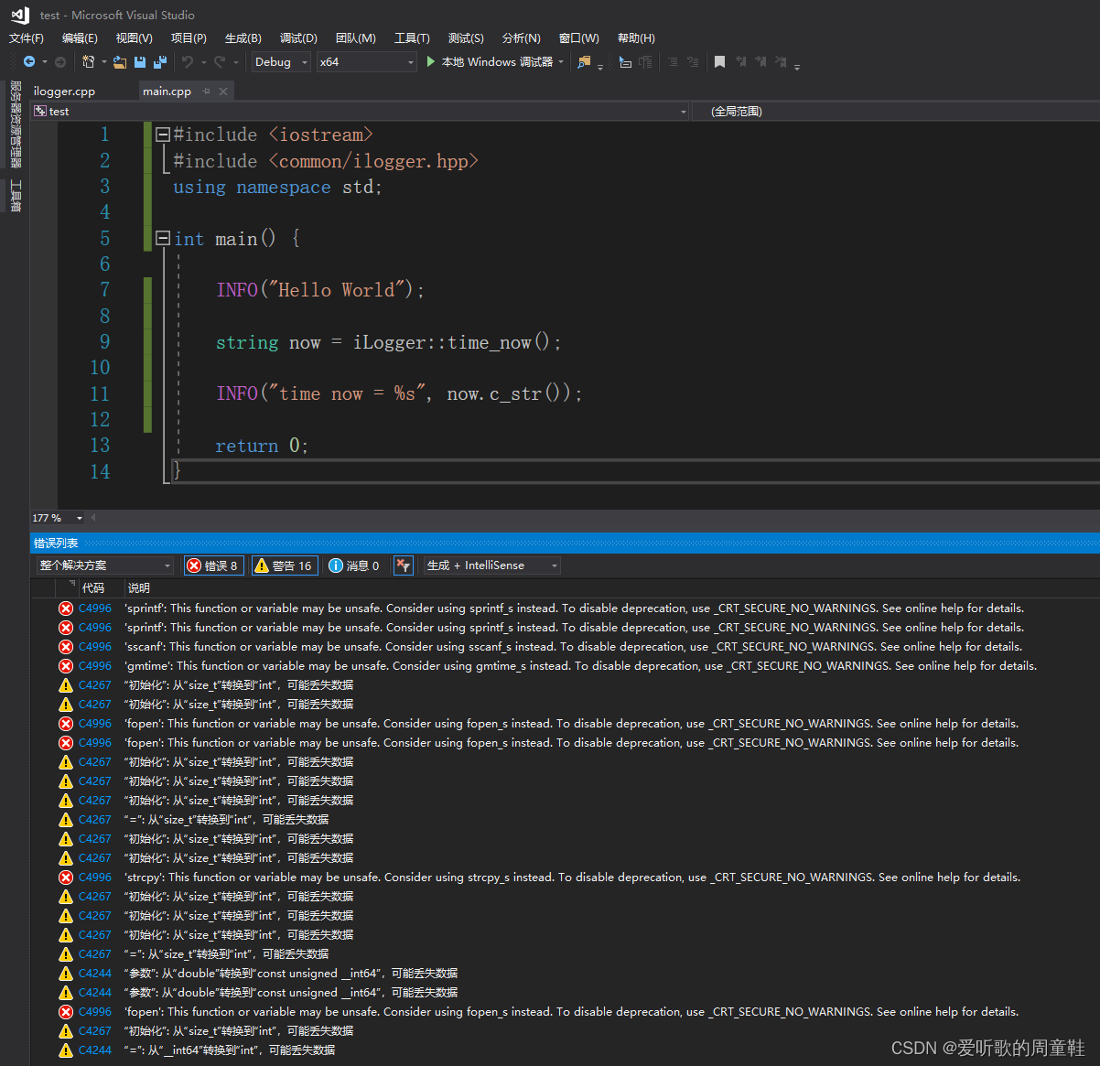Click the 整个解决方案 scope selector
Viewport: 1100px width, 1066px height.
point(103,565)
